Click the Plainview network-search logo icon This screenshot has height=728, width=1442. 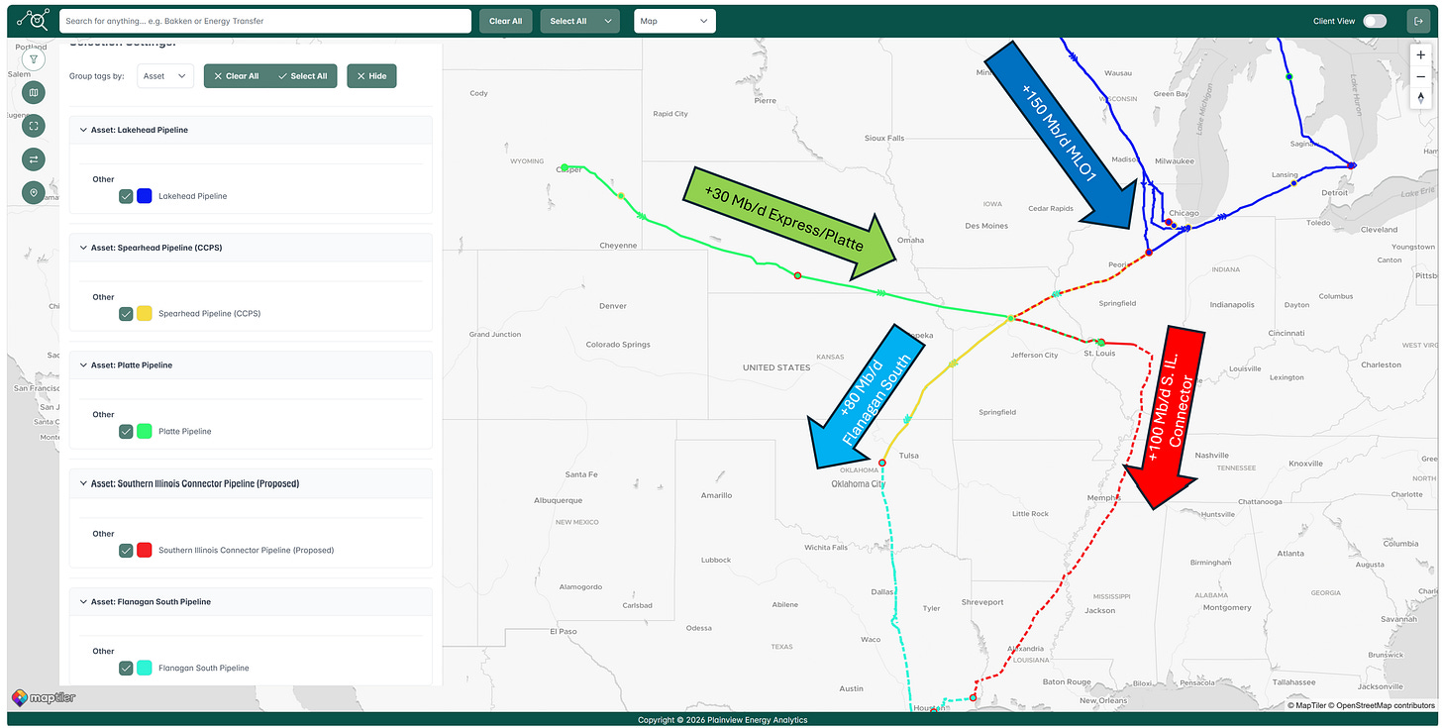click(34, 20)
